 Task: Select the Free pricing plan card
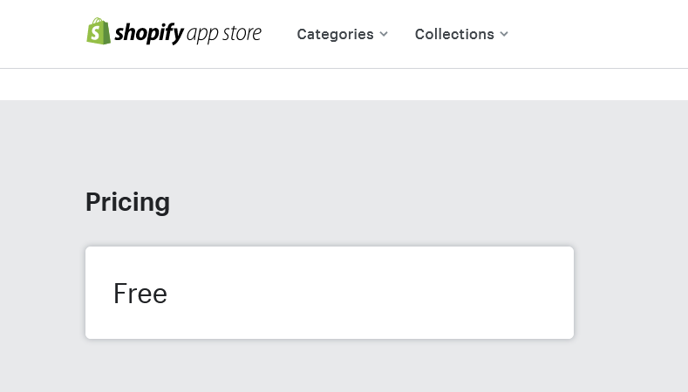point(329,293)
